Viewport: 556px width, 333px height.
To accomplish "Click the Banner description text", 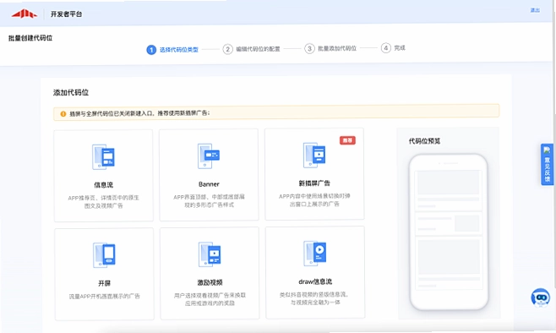I will [x=209, y=200].
